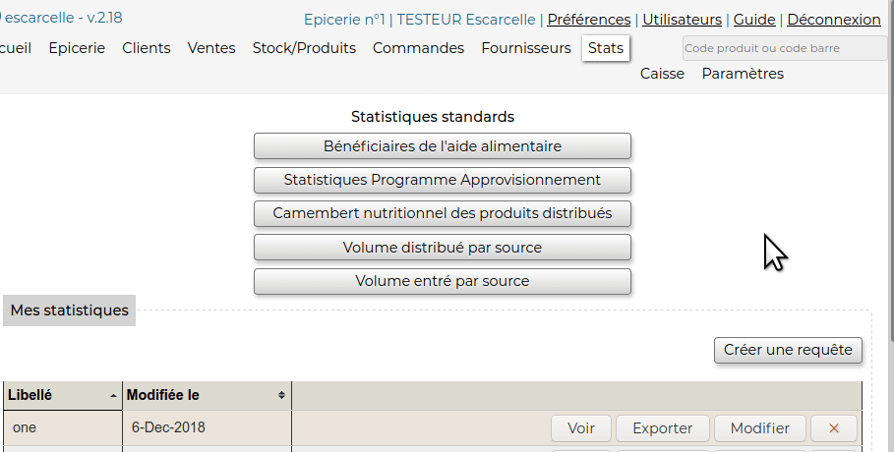Open the Caisse menu item
This screenshot has width=894, height=452.
pos(662,74)
